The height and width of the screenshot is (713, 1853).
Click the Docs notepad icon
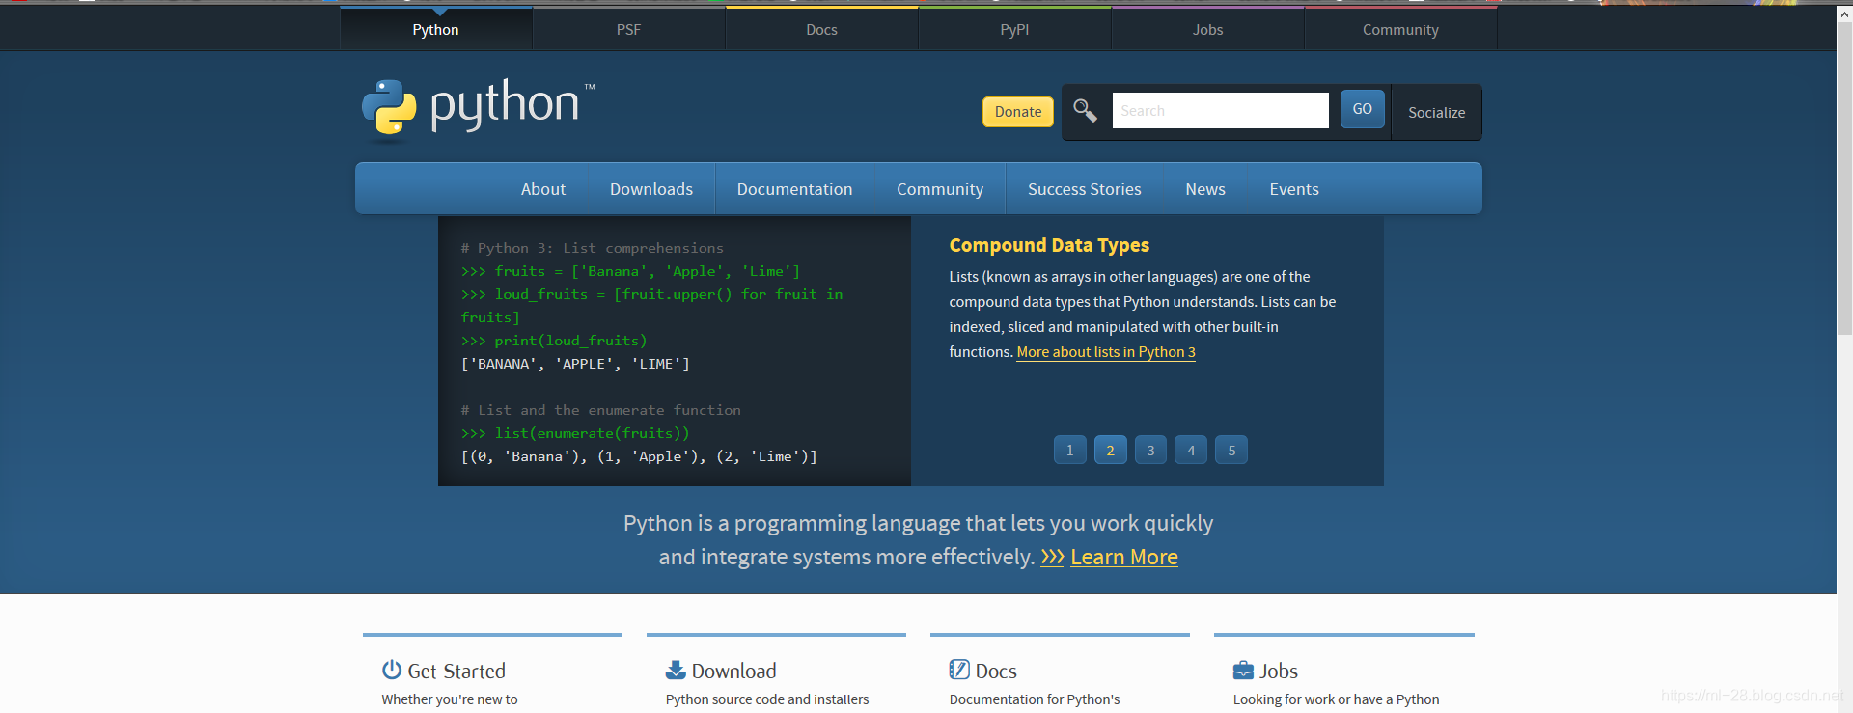click(x=959, y=670)
